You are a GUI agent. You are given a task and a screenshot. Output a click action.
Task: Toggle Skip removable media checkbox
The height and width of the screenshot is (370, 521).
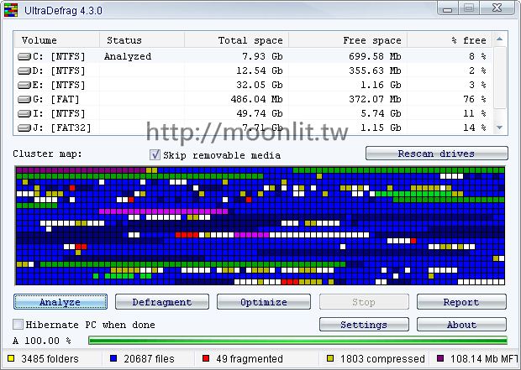[155, 155]
